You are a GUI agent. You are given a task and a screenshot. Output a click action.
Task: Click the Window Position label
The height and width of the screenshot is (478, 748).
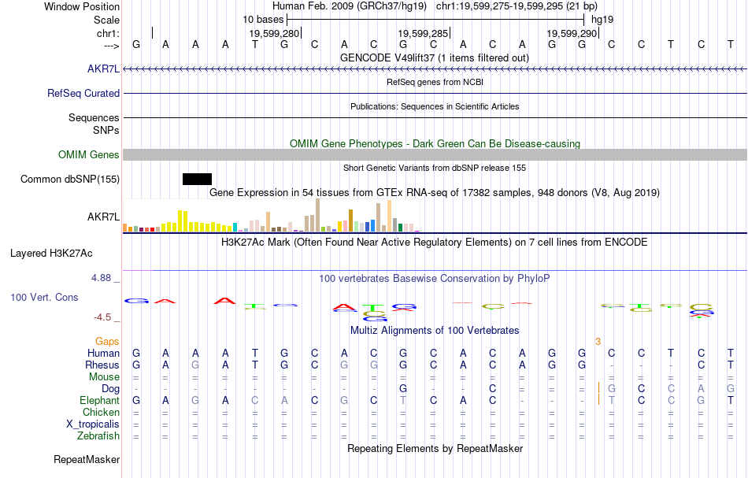coord(82,6)
